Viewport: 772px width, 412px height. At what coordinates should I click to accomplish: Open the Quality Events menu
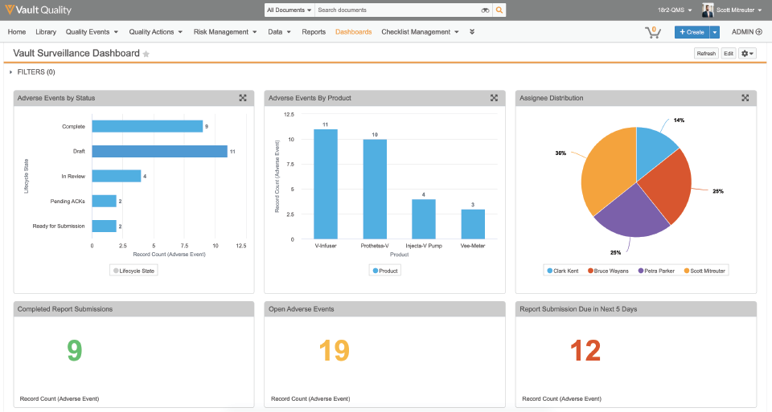tap(92, 32)
